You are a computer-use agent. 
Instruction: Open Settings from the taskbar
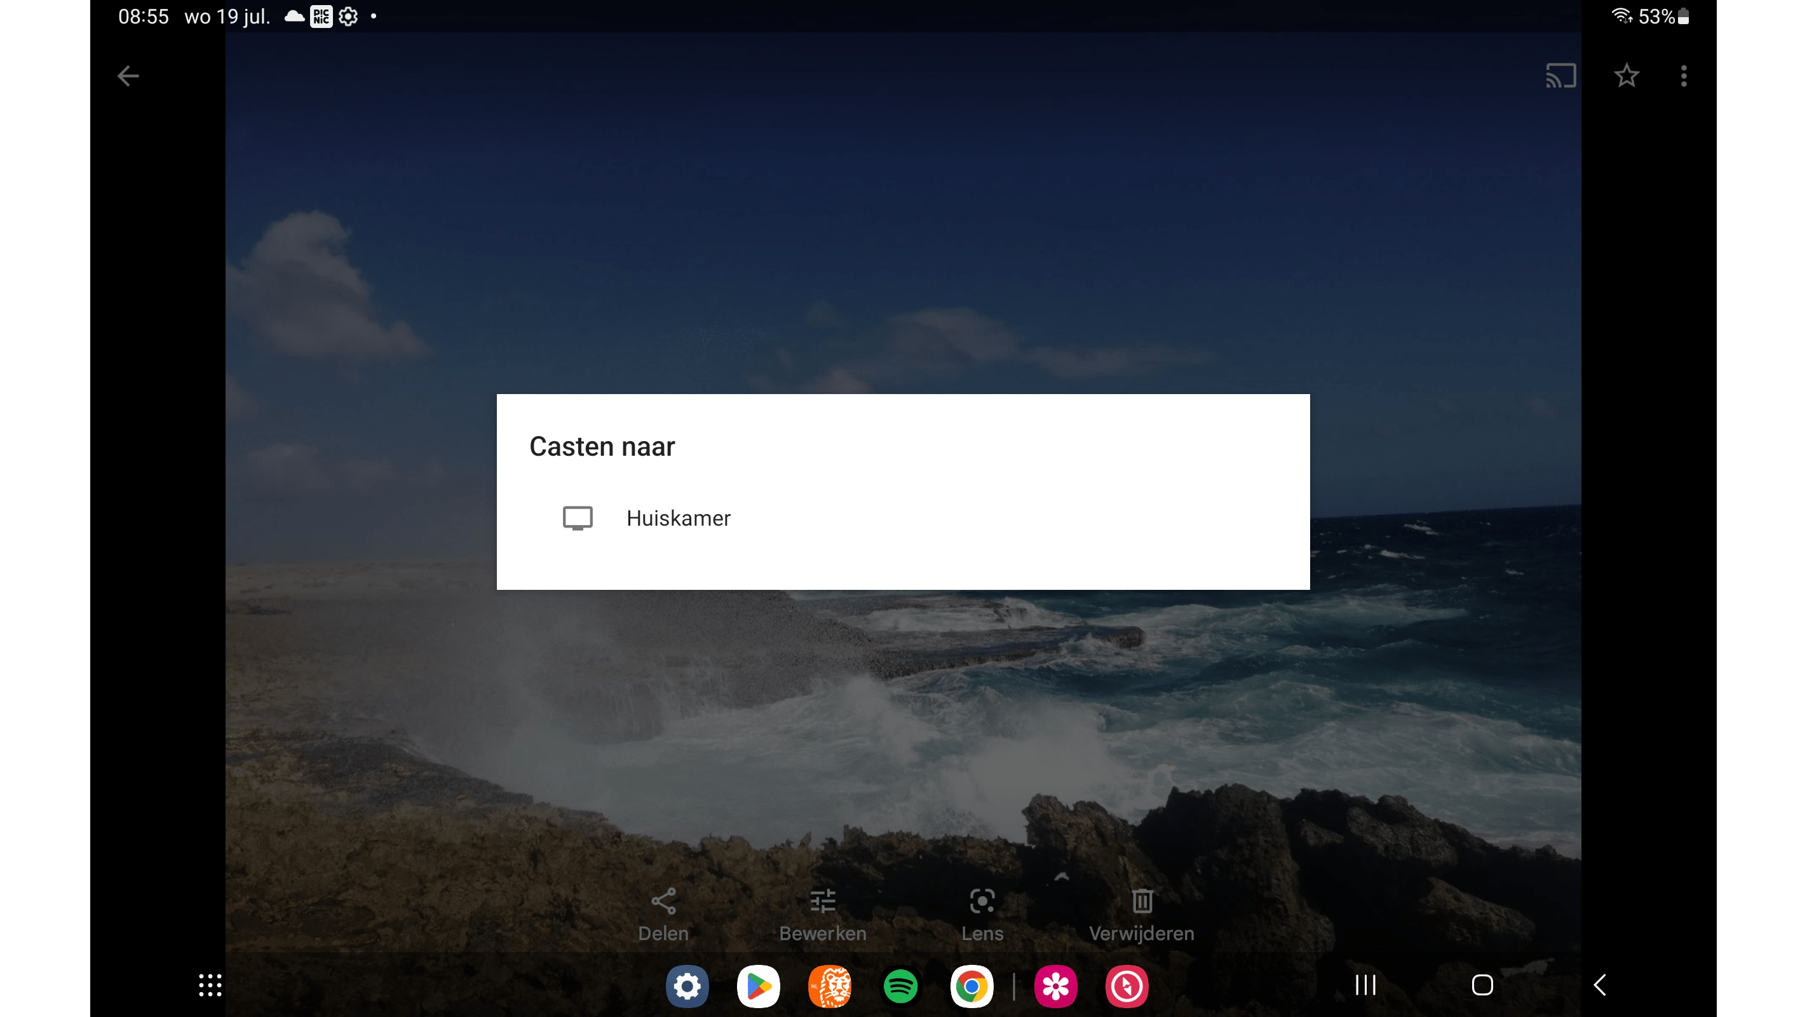pyautogui.click(x=687, y=986)
